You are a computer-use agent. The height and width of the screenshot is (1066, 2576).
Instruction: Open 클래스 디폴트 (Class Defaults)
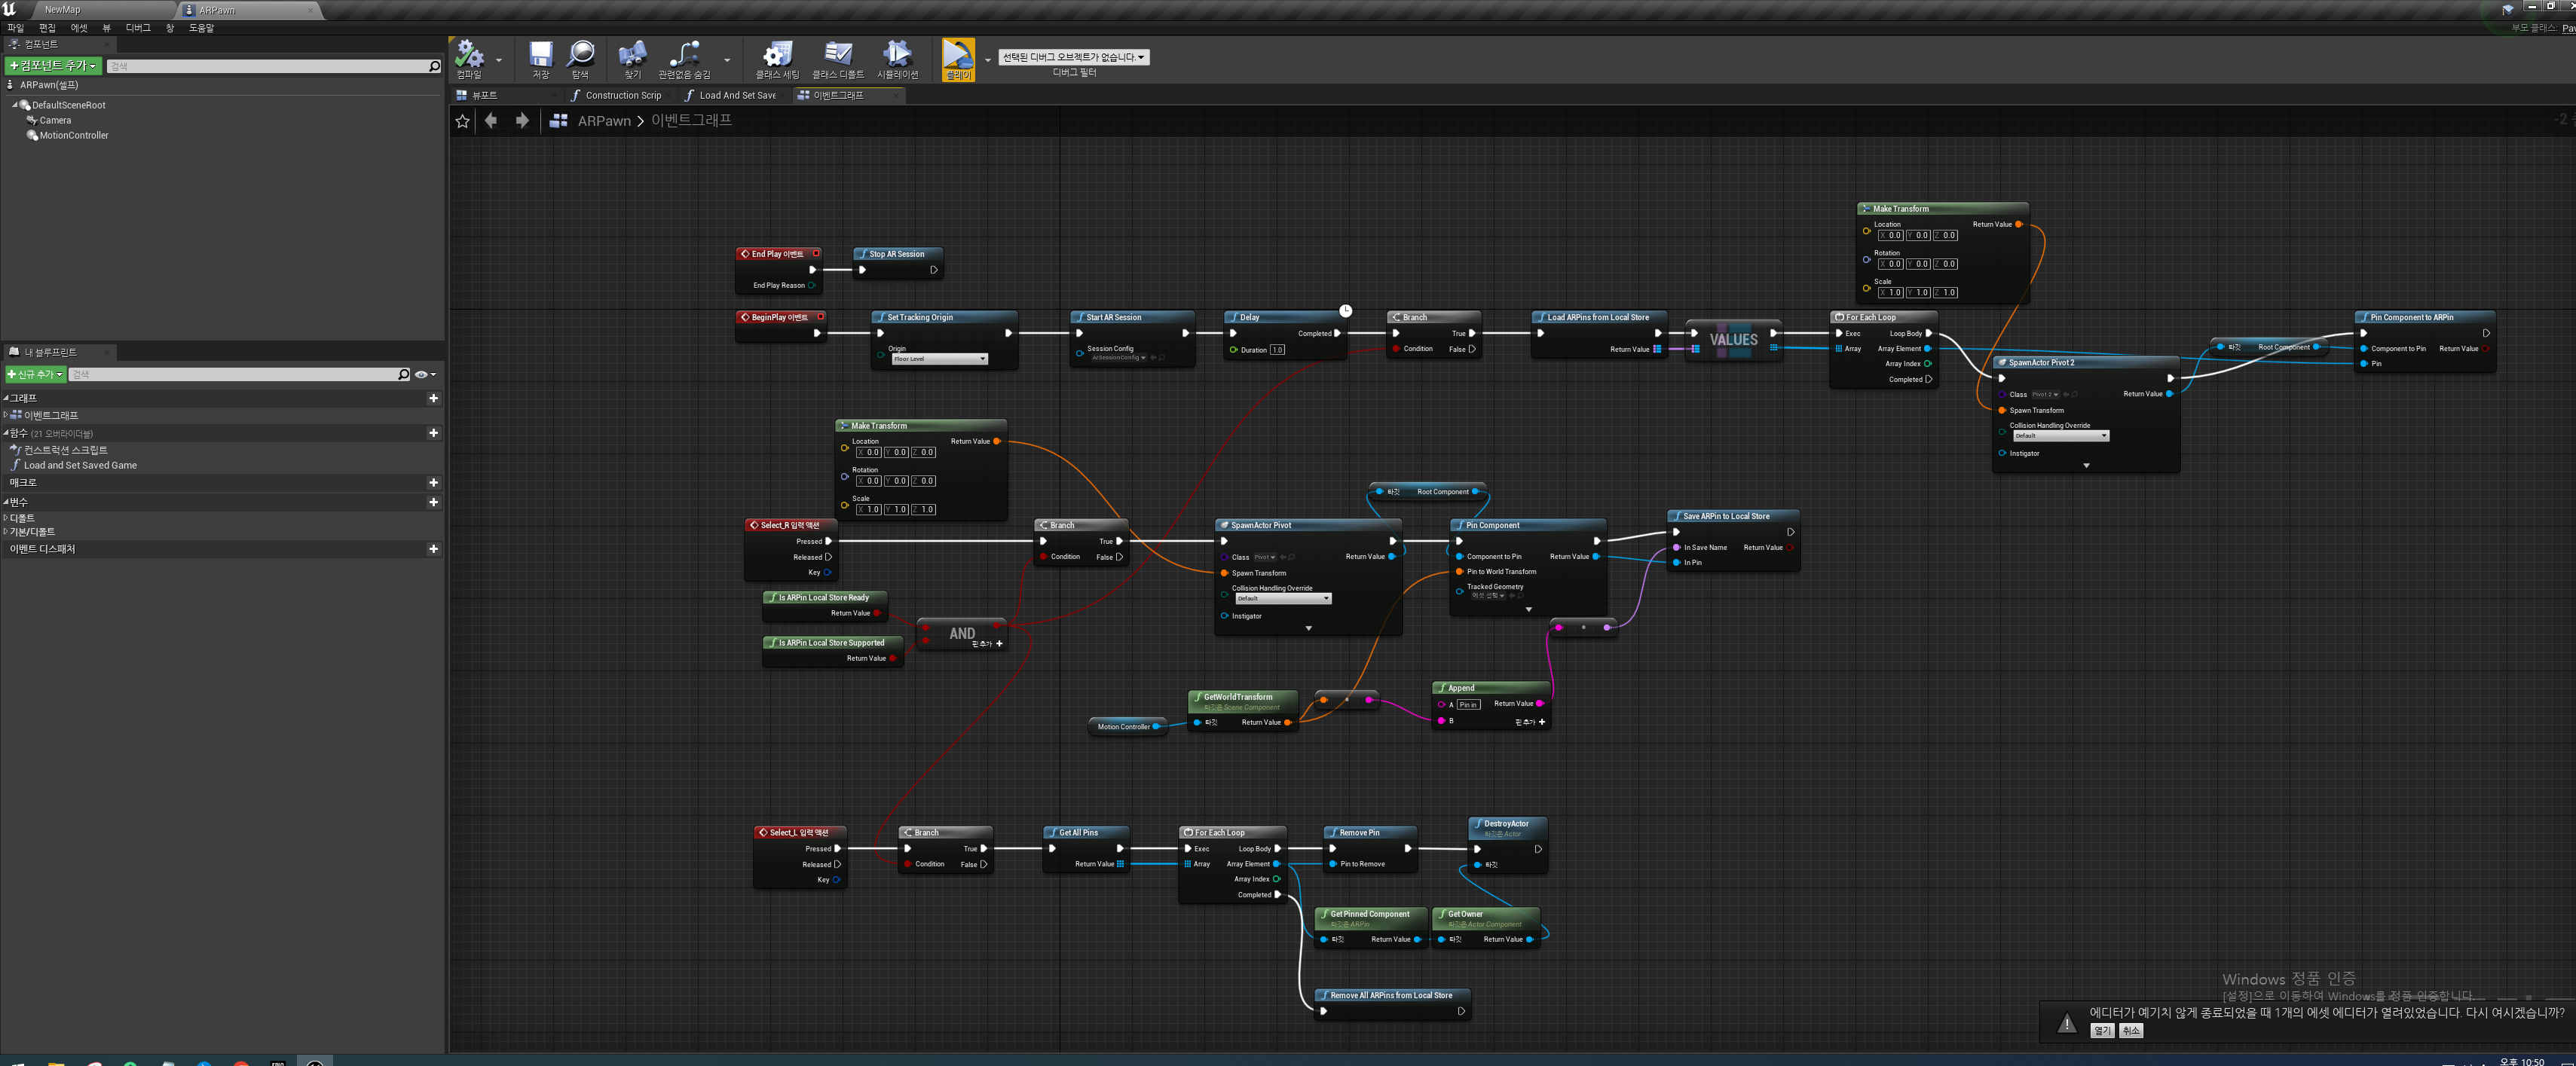click(837, 56)
